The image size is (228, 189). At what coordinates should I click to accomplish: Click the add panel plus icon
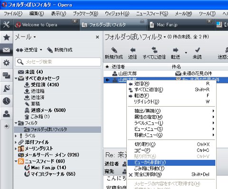(x=7, y=126)
